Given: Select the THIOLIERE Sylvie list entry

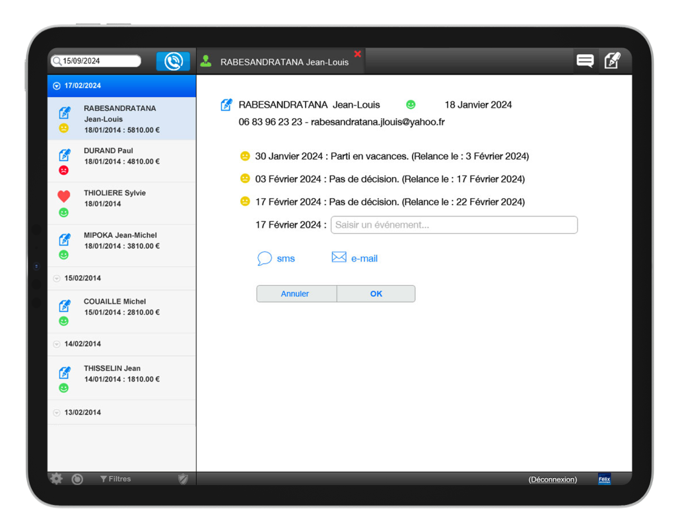Looking at the screenshot, I should click(121, 203).
